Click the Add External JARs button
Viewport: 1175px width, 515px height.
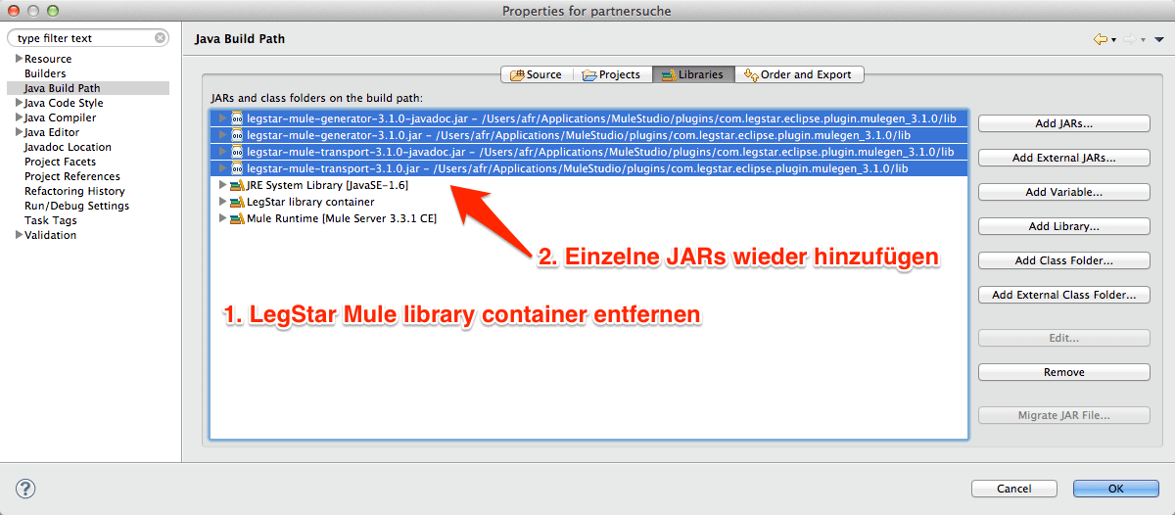(x=1063, y=158)
